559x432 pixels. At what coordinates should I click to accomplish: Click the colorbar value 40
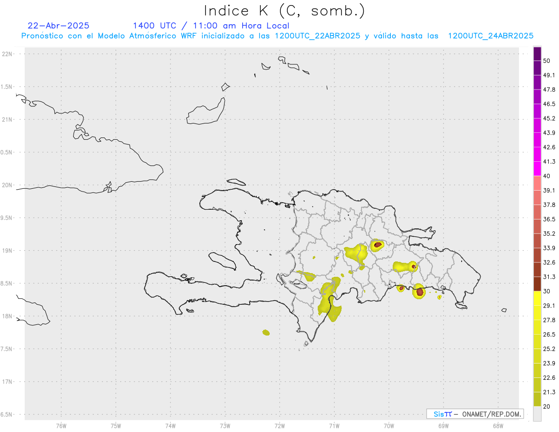pos(547,176)
